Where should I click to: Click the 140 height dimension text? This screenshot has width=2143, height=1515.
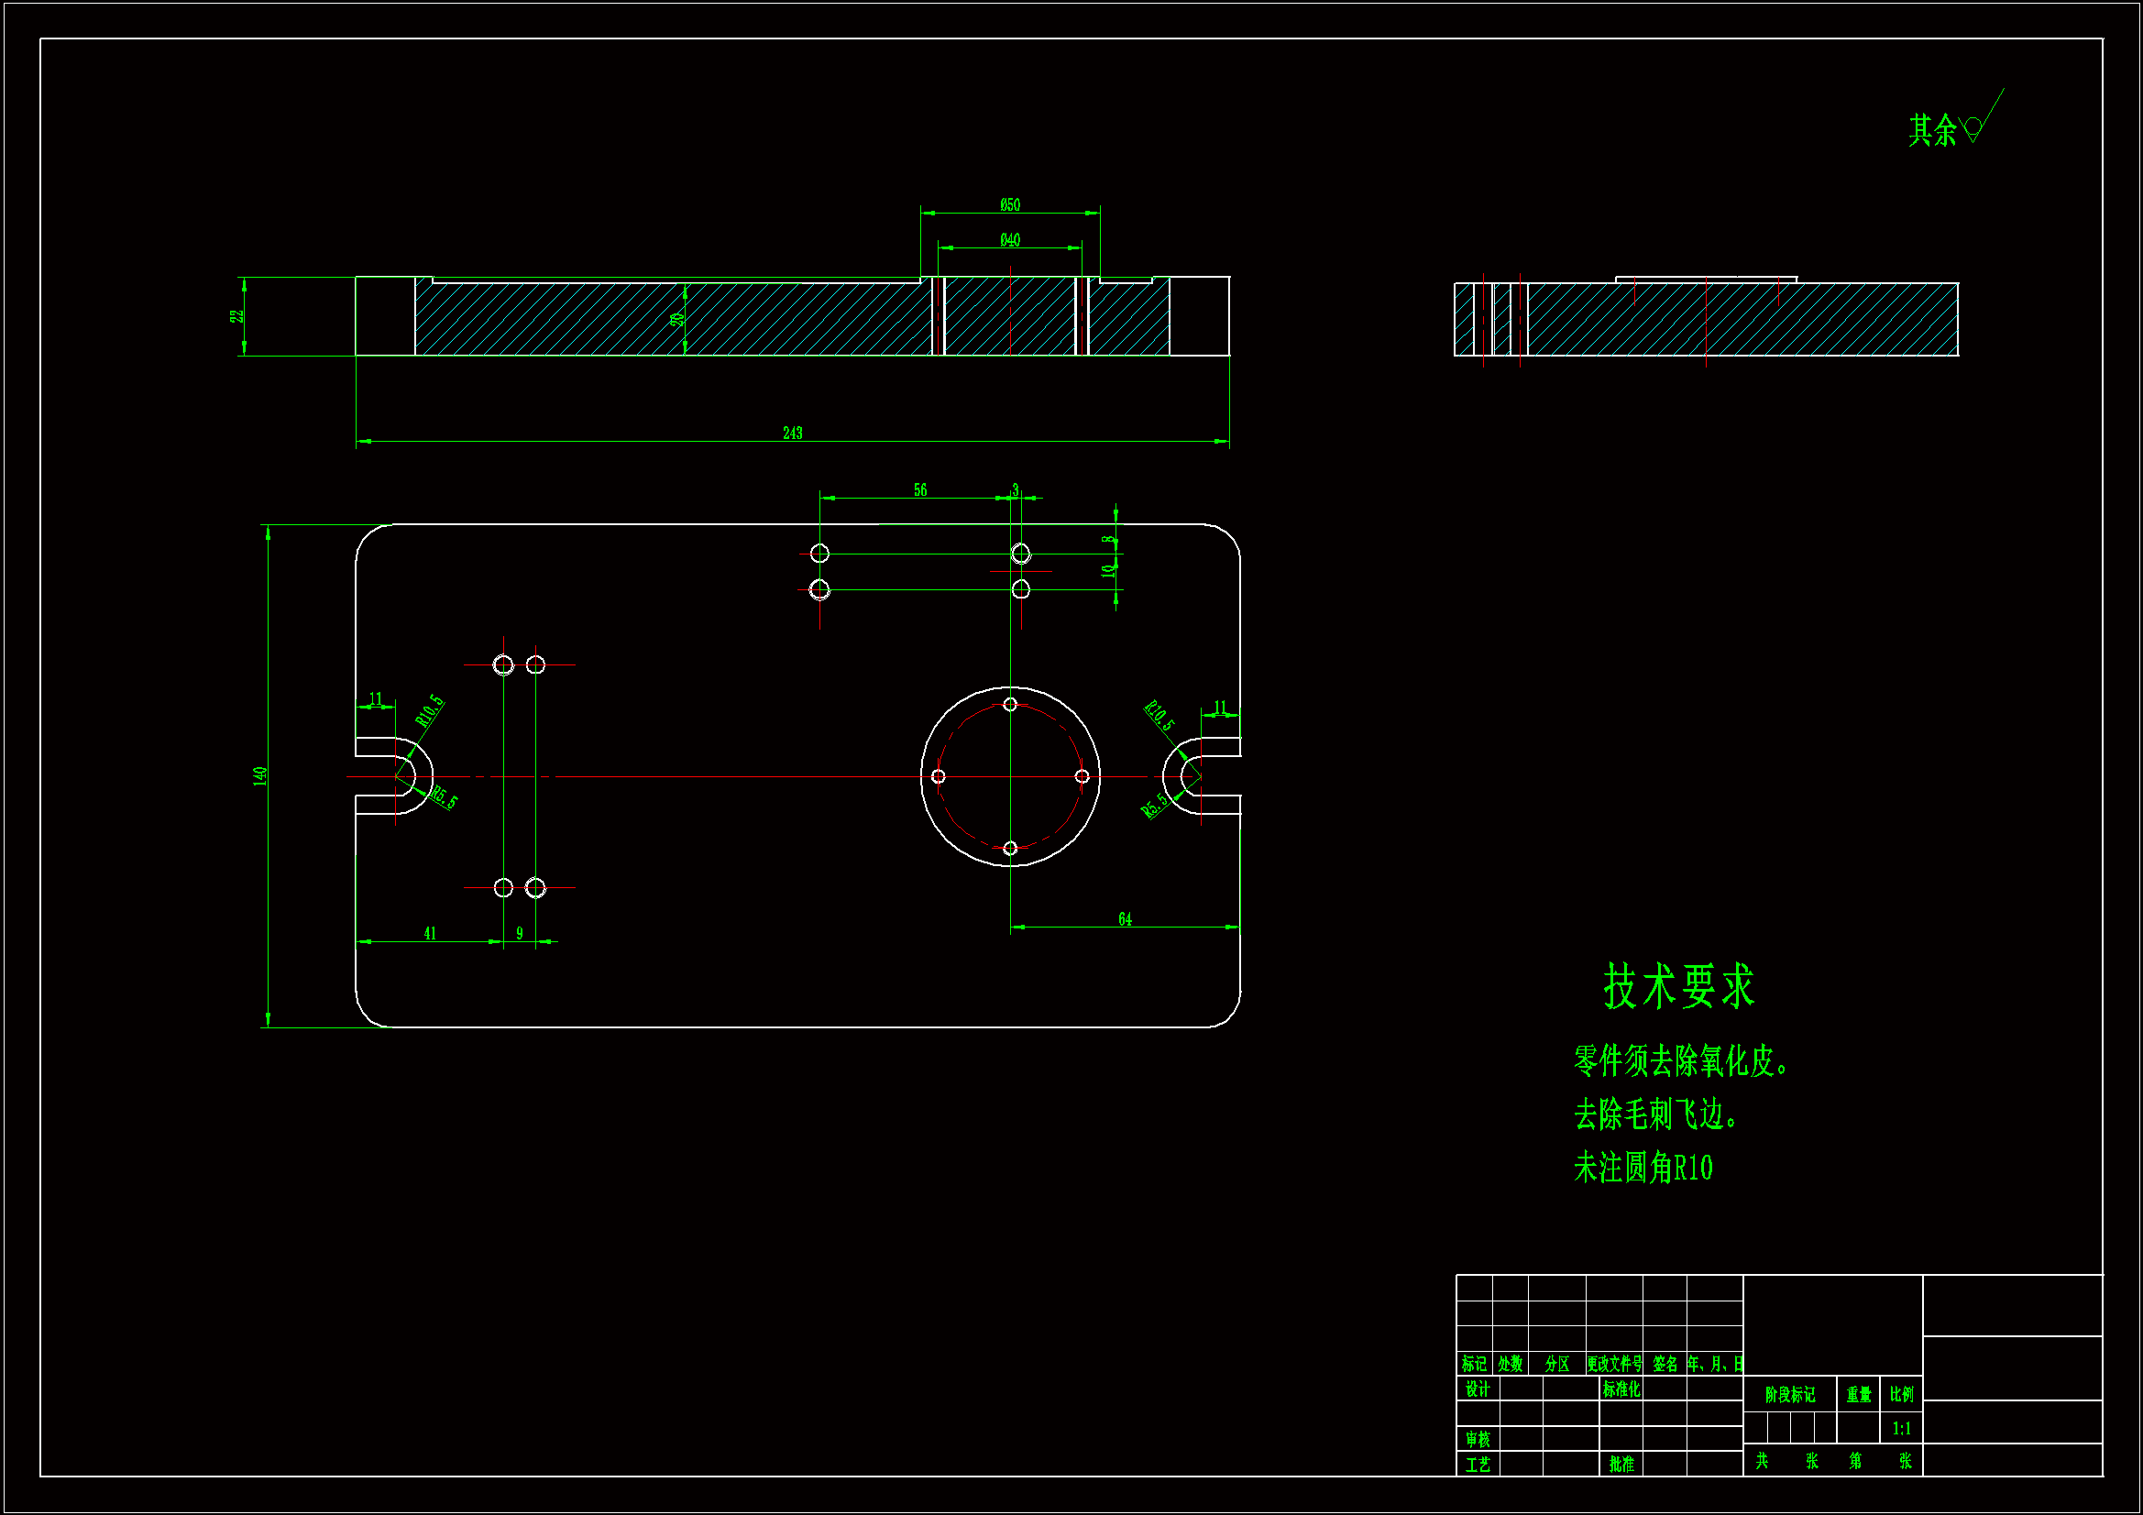[260, 775]
